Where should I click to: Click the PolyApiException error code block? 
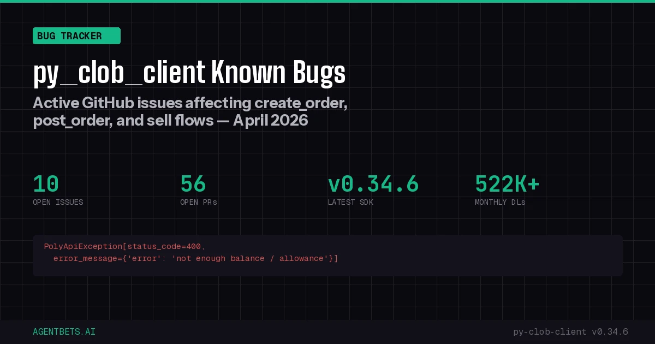(327, 256)
